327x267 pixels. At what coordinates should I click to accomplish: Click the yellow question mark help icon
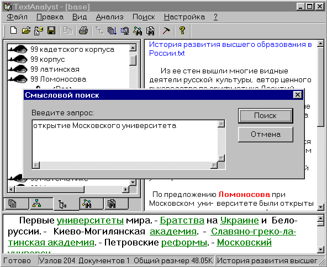click(182, 30)
